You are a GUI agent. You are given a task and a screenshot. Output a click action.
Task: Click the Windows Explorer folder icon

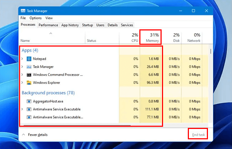29,83
